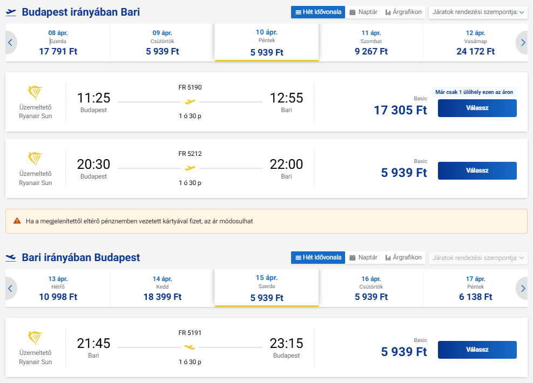Click the return airplane icon beside Bari irányában Budapest
The image size is (533, 383).
(x=11, y=258)
